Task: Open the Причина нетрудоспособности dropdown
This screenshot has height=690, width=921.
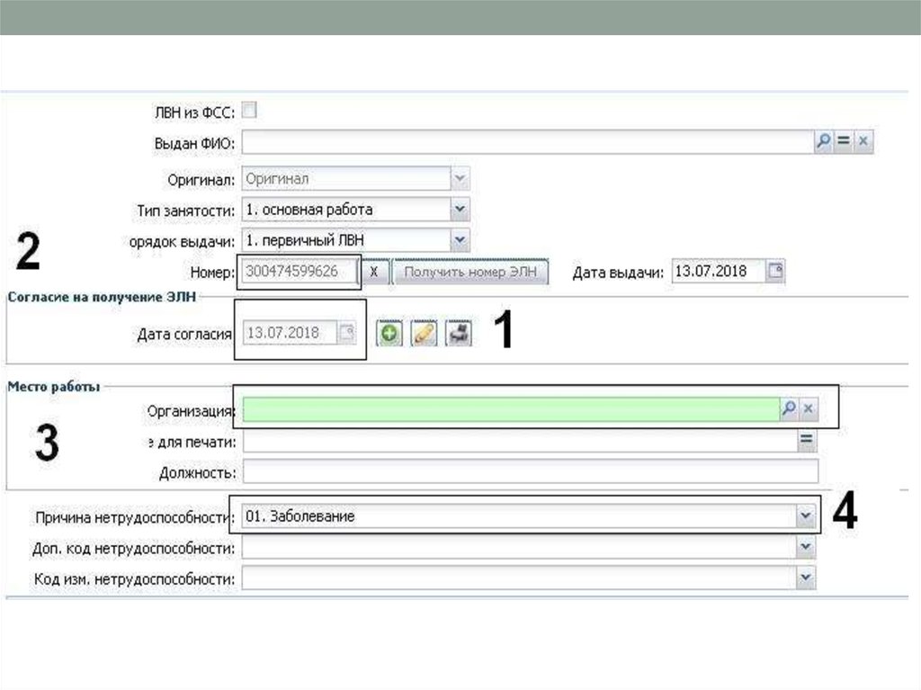Action: tap(806, 516)
